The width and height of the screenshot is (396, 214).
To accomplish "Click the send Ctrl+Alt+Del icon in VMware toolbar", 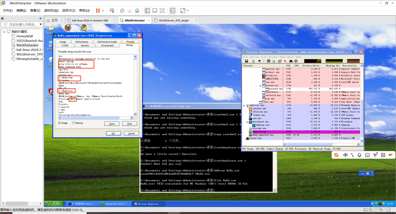I will point(112,11).
